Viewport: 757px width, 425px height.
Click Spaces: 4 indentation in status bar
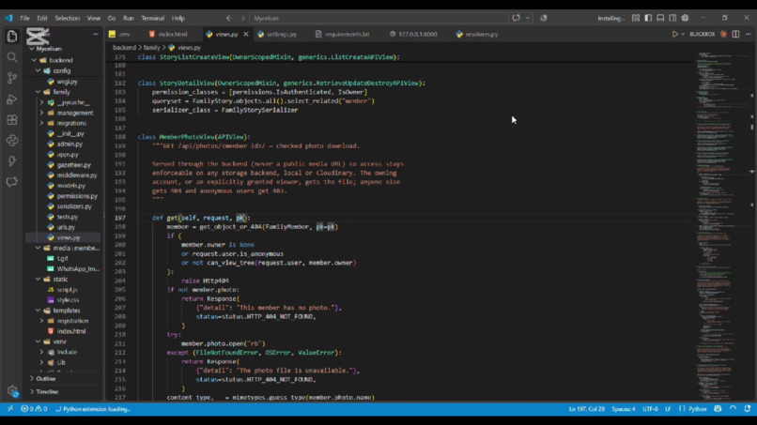pyautogui.click(x=624, y=409)
